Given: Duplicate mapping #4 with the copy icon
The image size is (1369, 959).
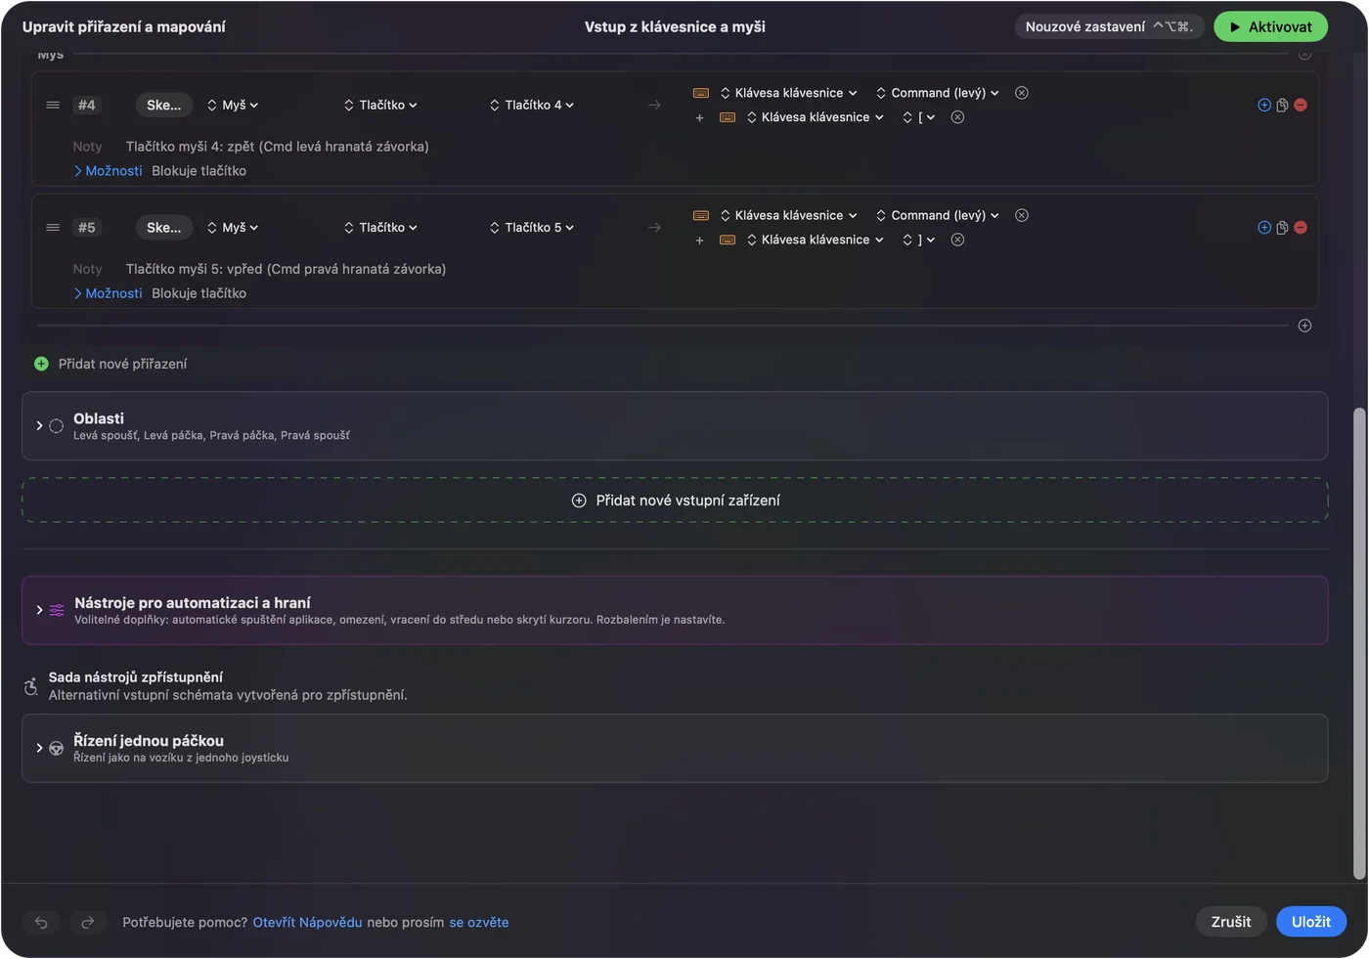Looking at the screenshot, I should coord(1282,105).
